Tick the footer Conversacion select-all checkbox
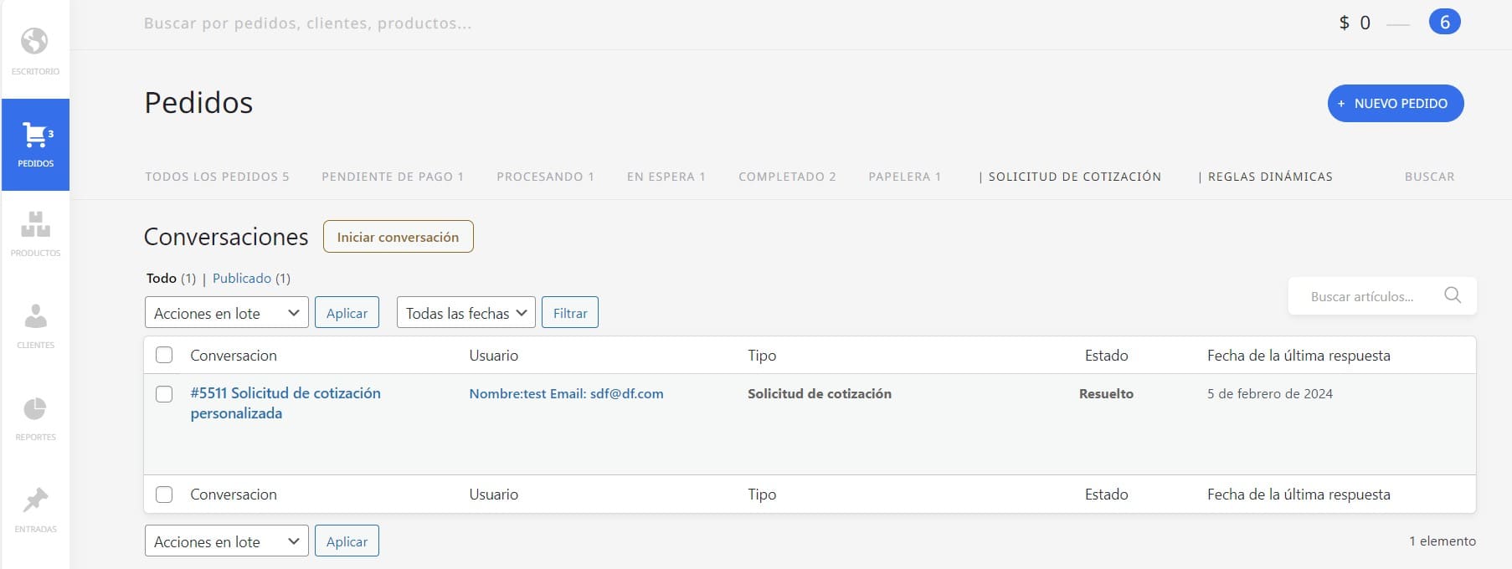 [164, 494]
